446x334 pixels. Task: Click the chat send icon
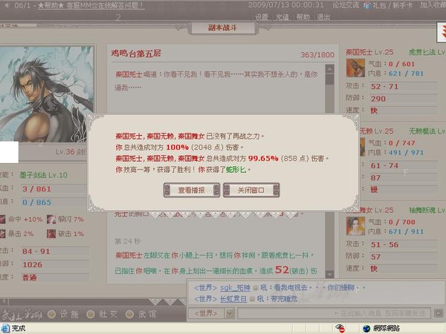(x=439, y=313)
